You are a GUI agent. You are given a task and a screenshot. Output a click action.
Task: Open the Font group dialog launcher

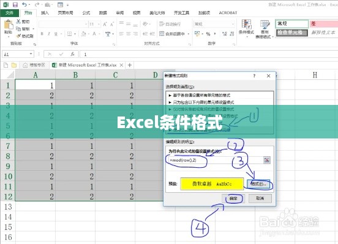click(x=114, y=45)
